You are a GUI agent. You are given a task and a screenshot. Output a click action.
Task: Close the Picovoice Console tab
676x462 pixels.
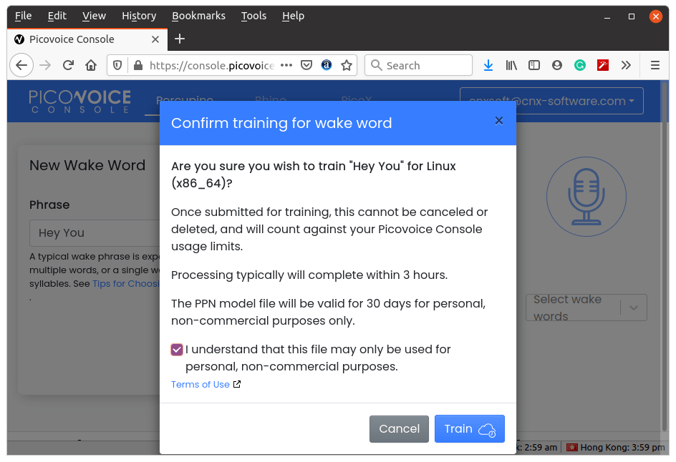pos(155,39)
